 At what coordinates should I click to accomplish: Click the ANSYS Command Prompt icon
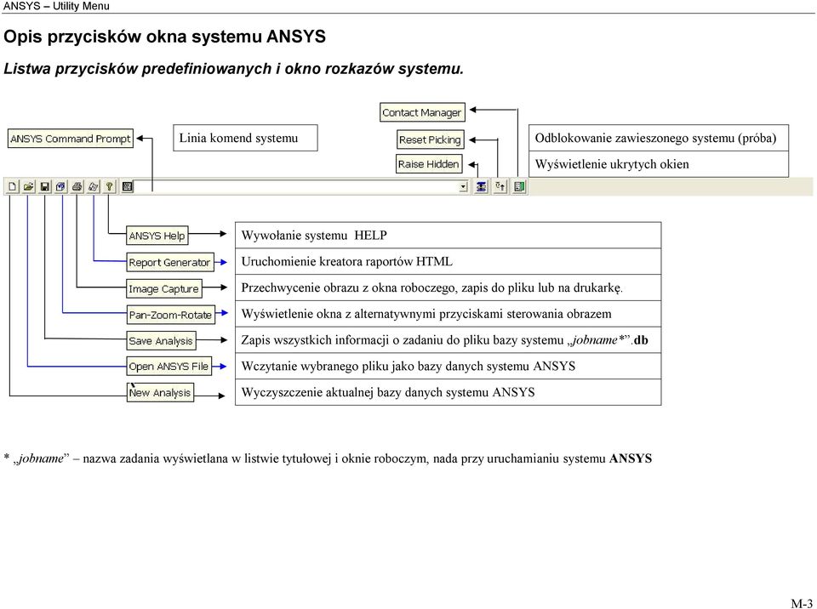click(x=127, y=186)
